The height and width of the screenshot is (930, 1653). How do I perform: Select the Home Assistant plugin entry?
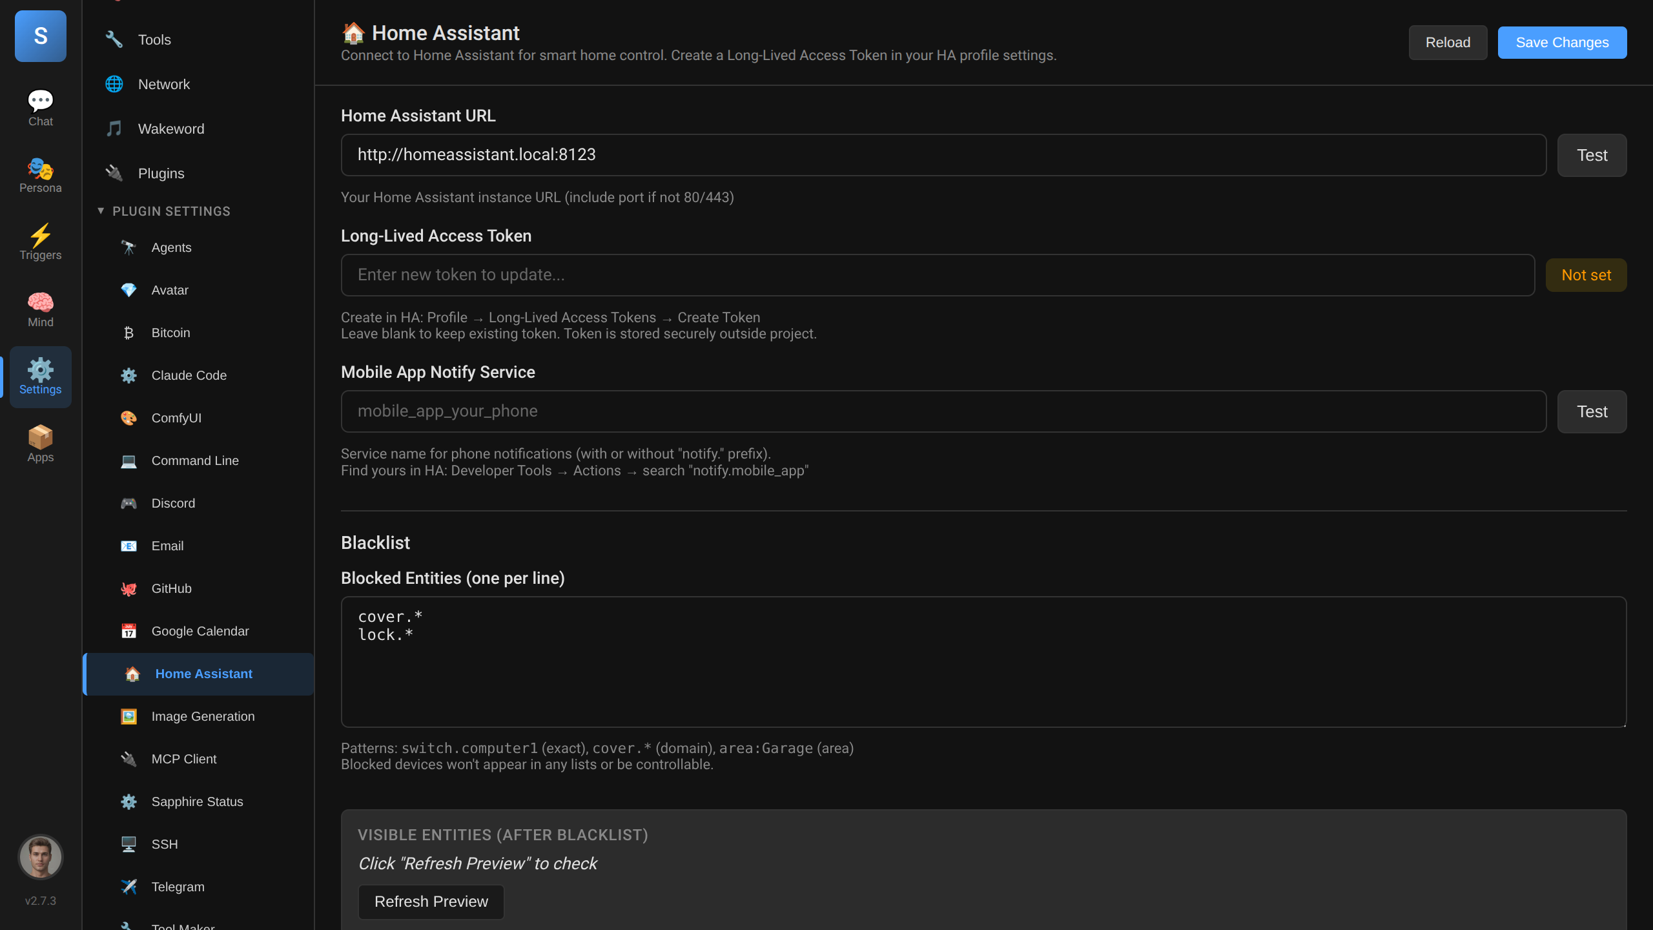pyautogui.click(x=198, y=674)
